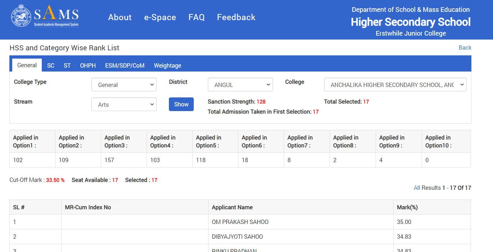The image size is (493, 252).
Task: Open the Feedback link in navigation
Action: point(236,17)
